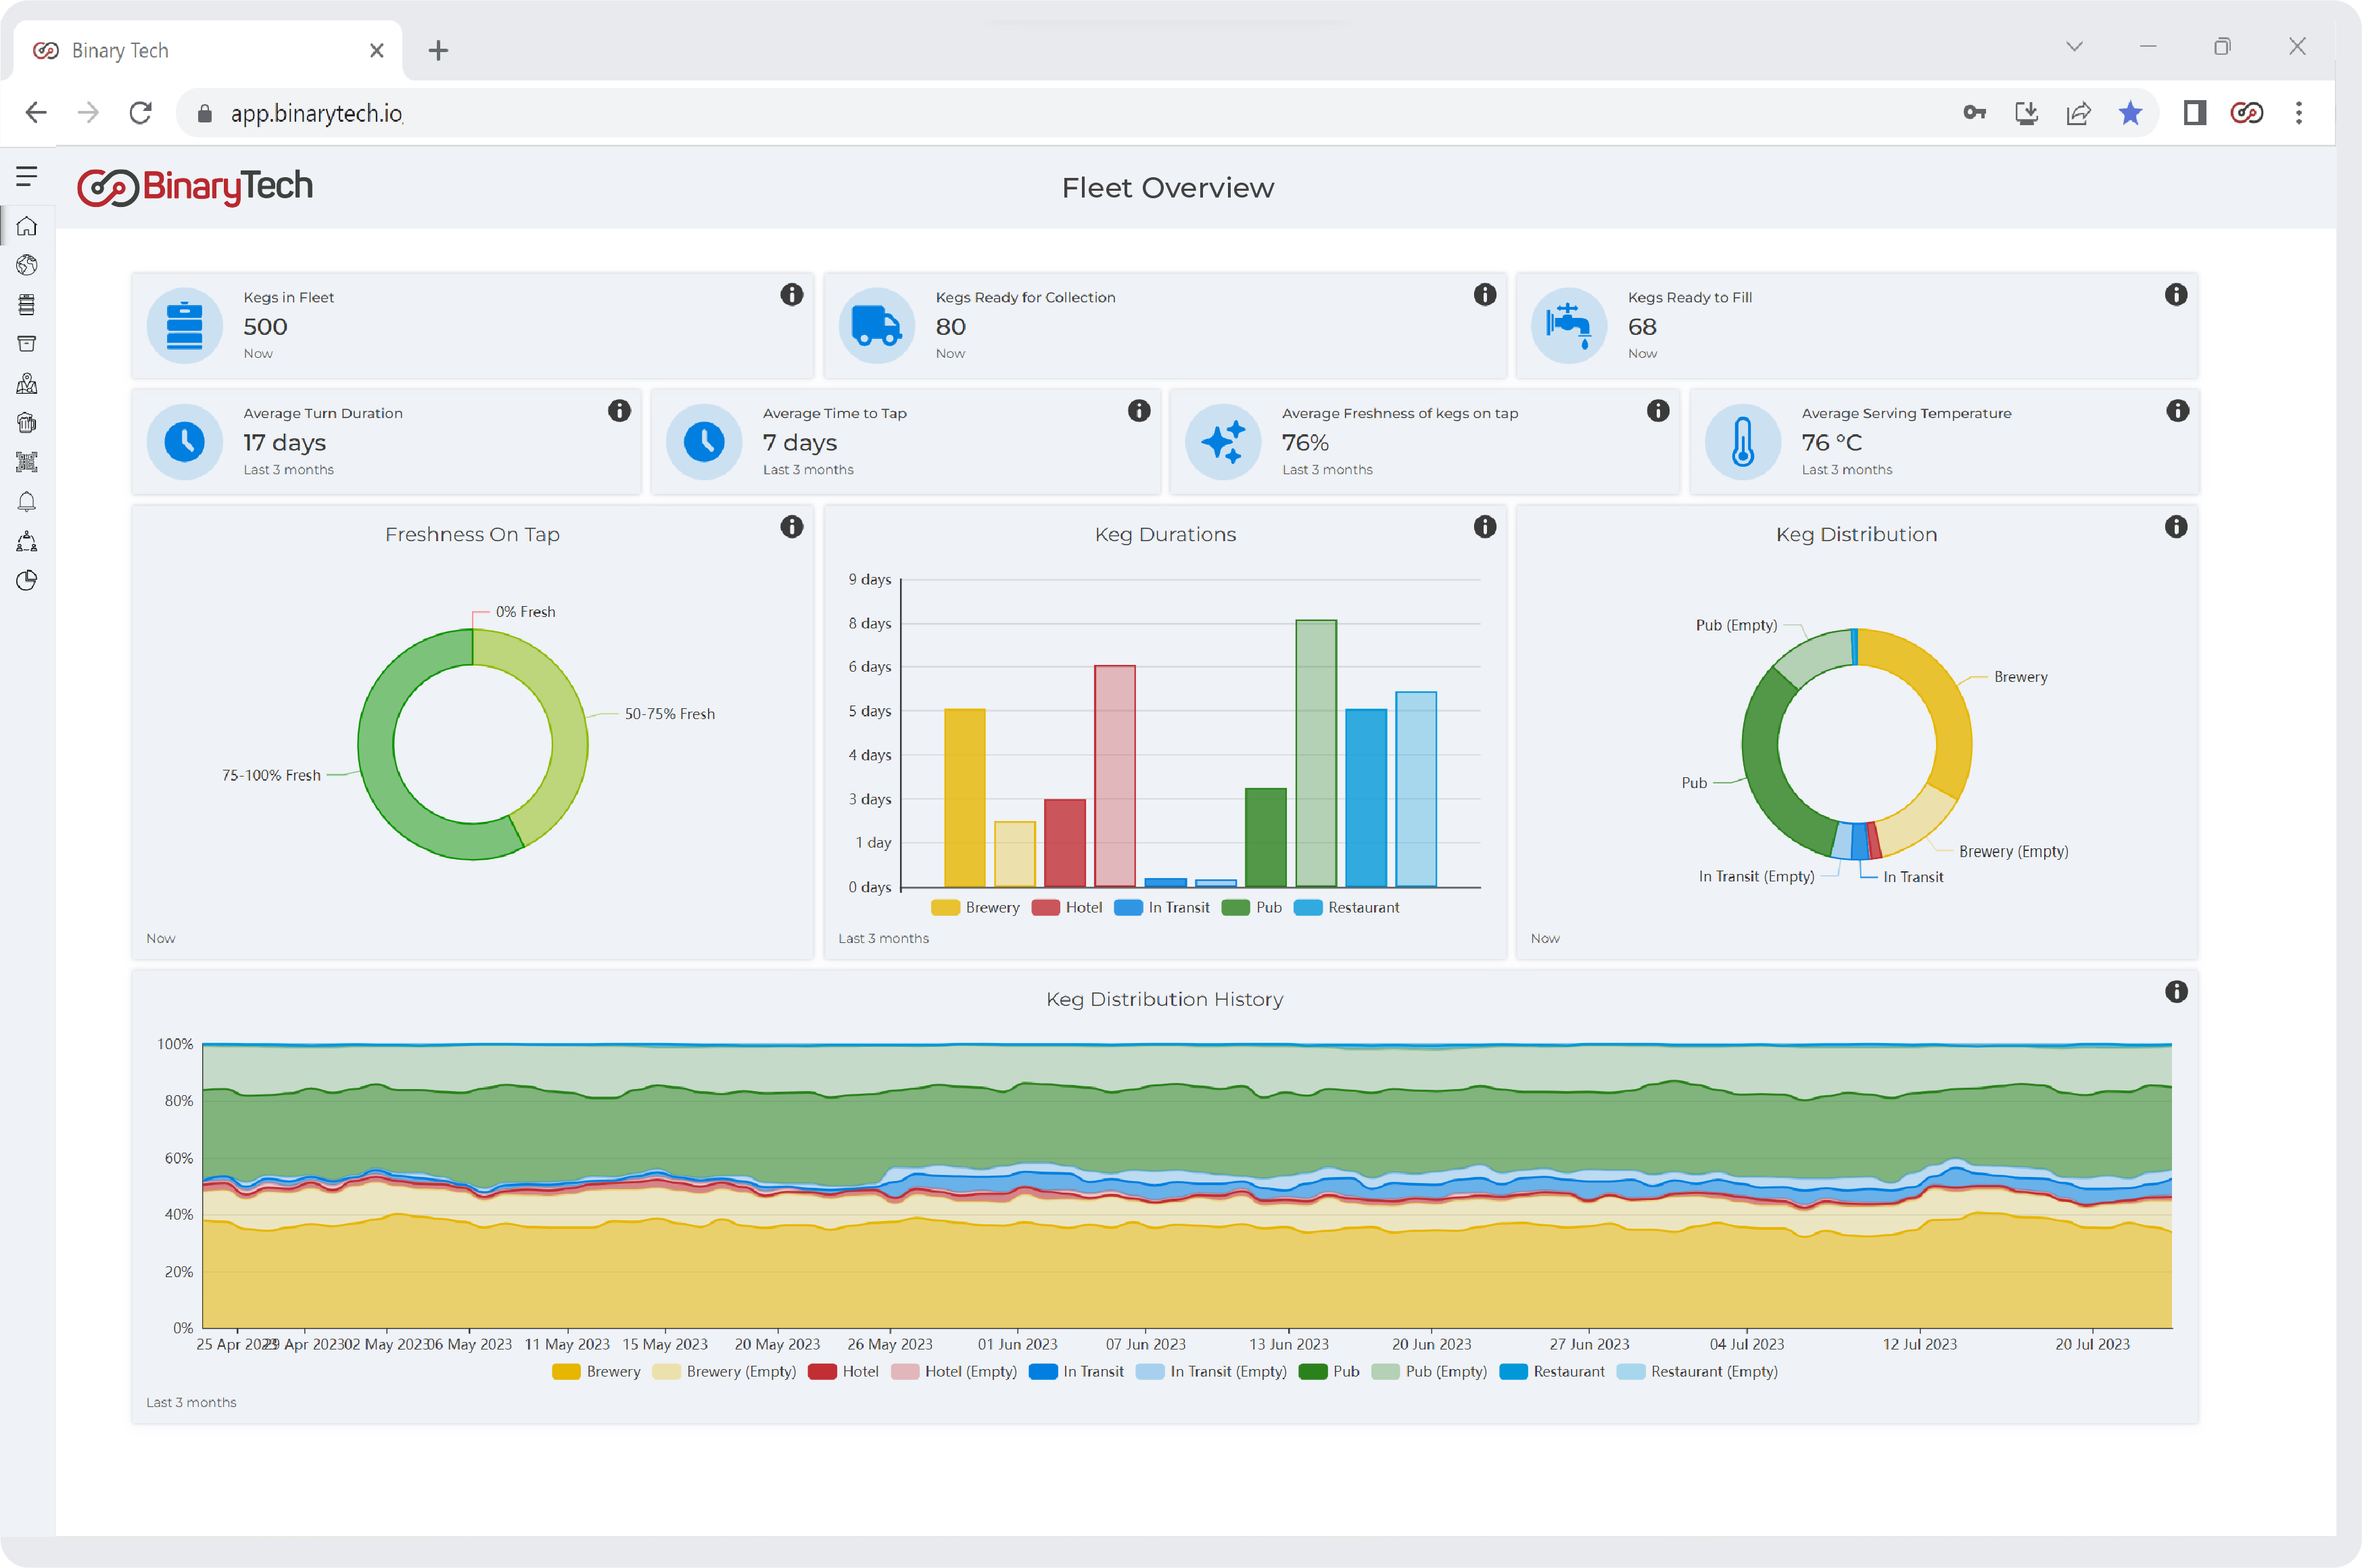The height and width of the screenshot is (1568, 2362).
Task: Open a new browser tab
Action: click(438, 49)
